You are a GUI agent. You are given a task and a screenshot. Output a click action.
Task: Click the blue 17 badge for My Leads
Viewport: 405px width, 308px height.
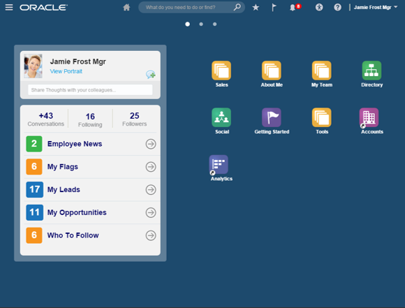coord(35,190)
